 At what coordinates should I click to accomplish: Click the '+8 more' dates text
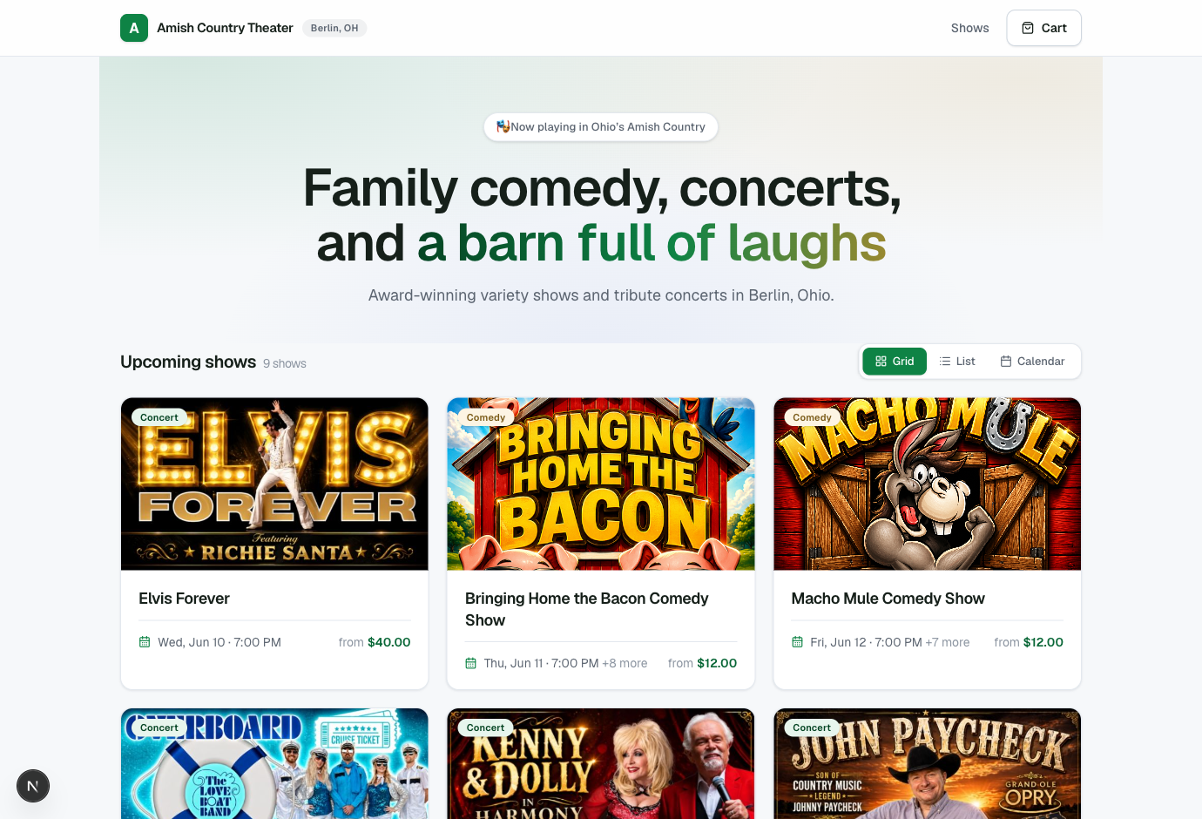tap(625, 663)
